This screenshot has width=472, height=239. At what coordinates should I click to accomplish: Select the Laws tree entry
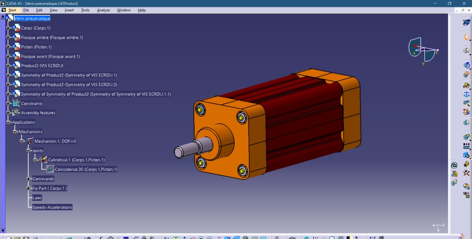click(x=37, y=198)
